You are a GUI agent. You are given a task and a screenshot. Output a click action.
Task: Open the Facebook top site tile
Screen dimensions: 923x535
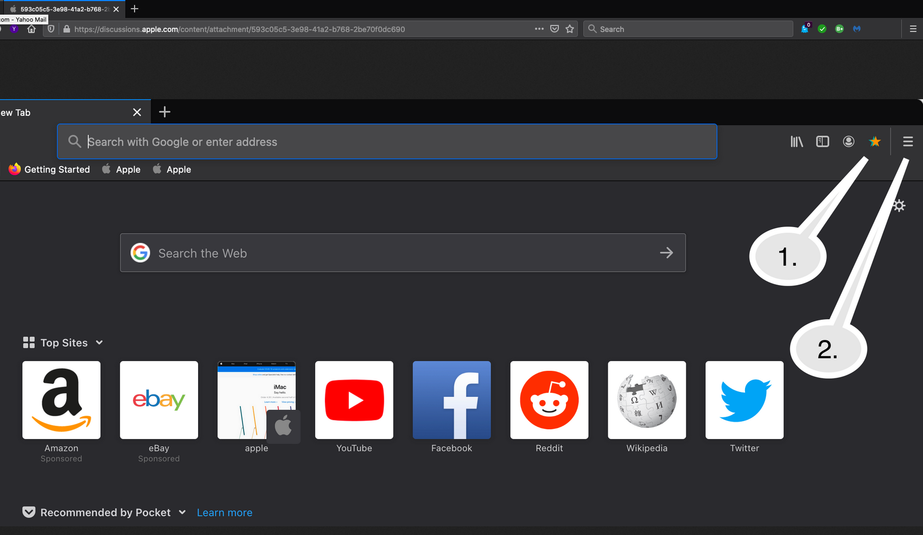pyautogui.click(x=452, y=400)
